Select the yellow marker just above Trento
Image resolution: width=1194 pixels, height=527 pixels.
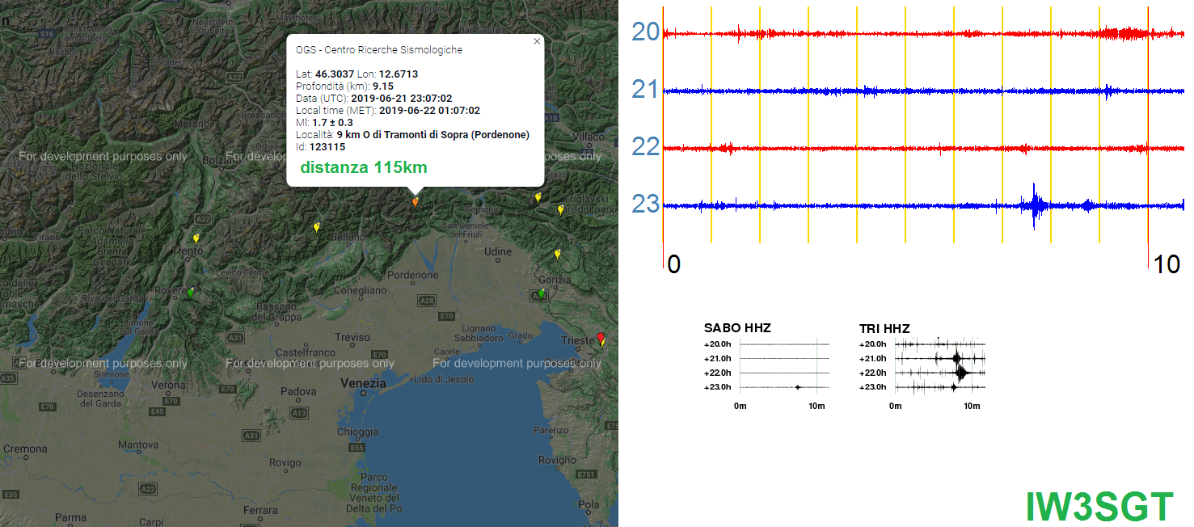tap(196, 238)
